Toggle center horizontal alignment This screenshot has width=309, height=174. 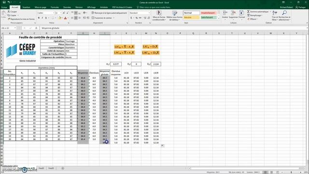point(76,18)
